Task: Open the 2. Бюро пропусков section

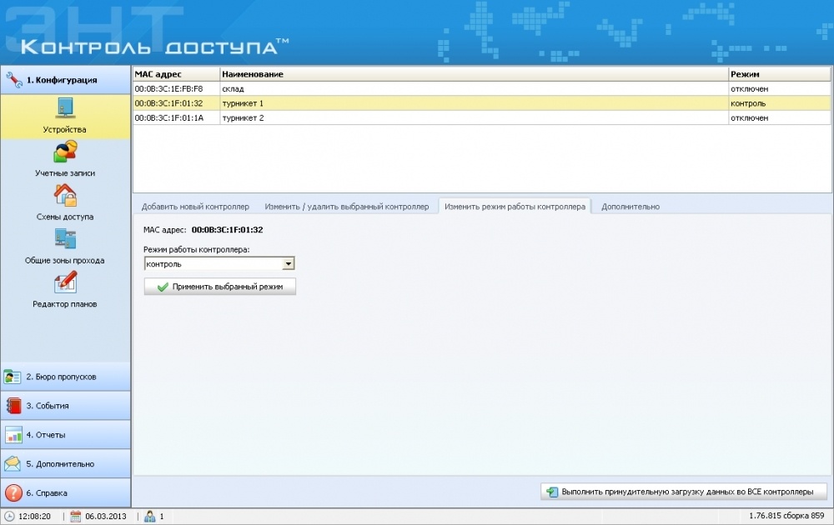Action: [65, 377]
